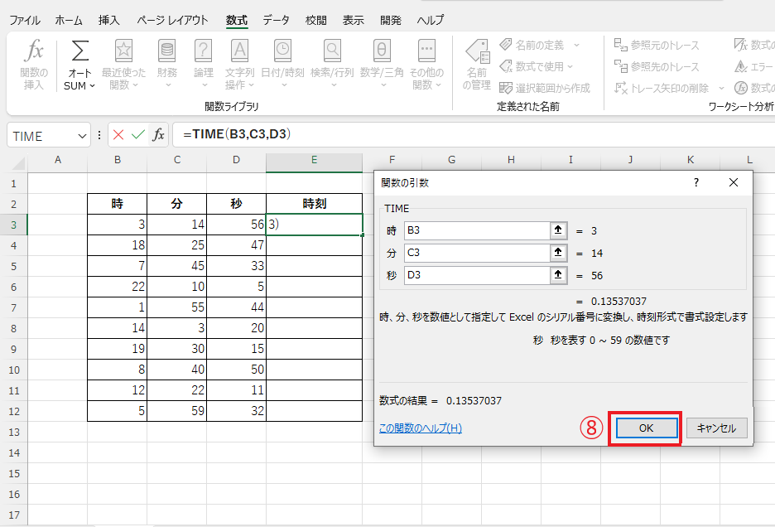This screenshot has height=527, width=775.
Task: Click the 秒 input field containing D3
Action: pos(477,274)
